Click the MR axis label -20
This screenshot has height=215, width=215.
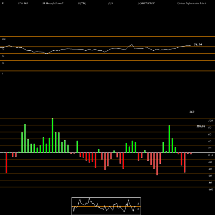click(210, 162)
